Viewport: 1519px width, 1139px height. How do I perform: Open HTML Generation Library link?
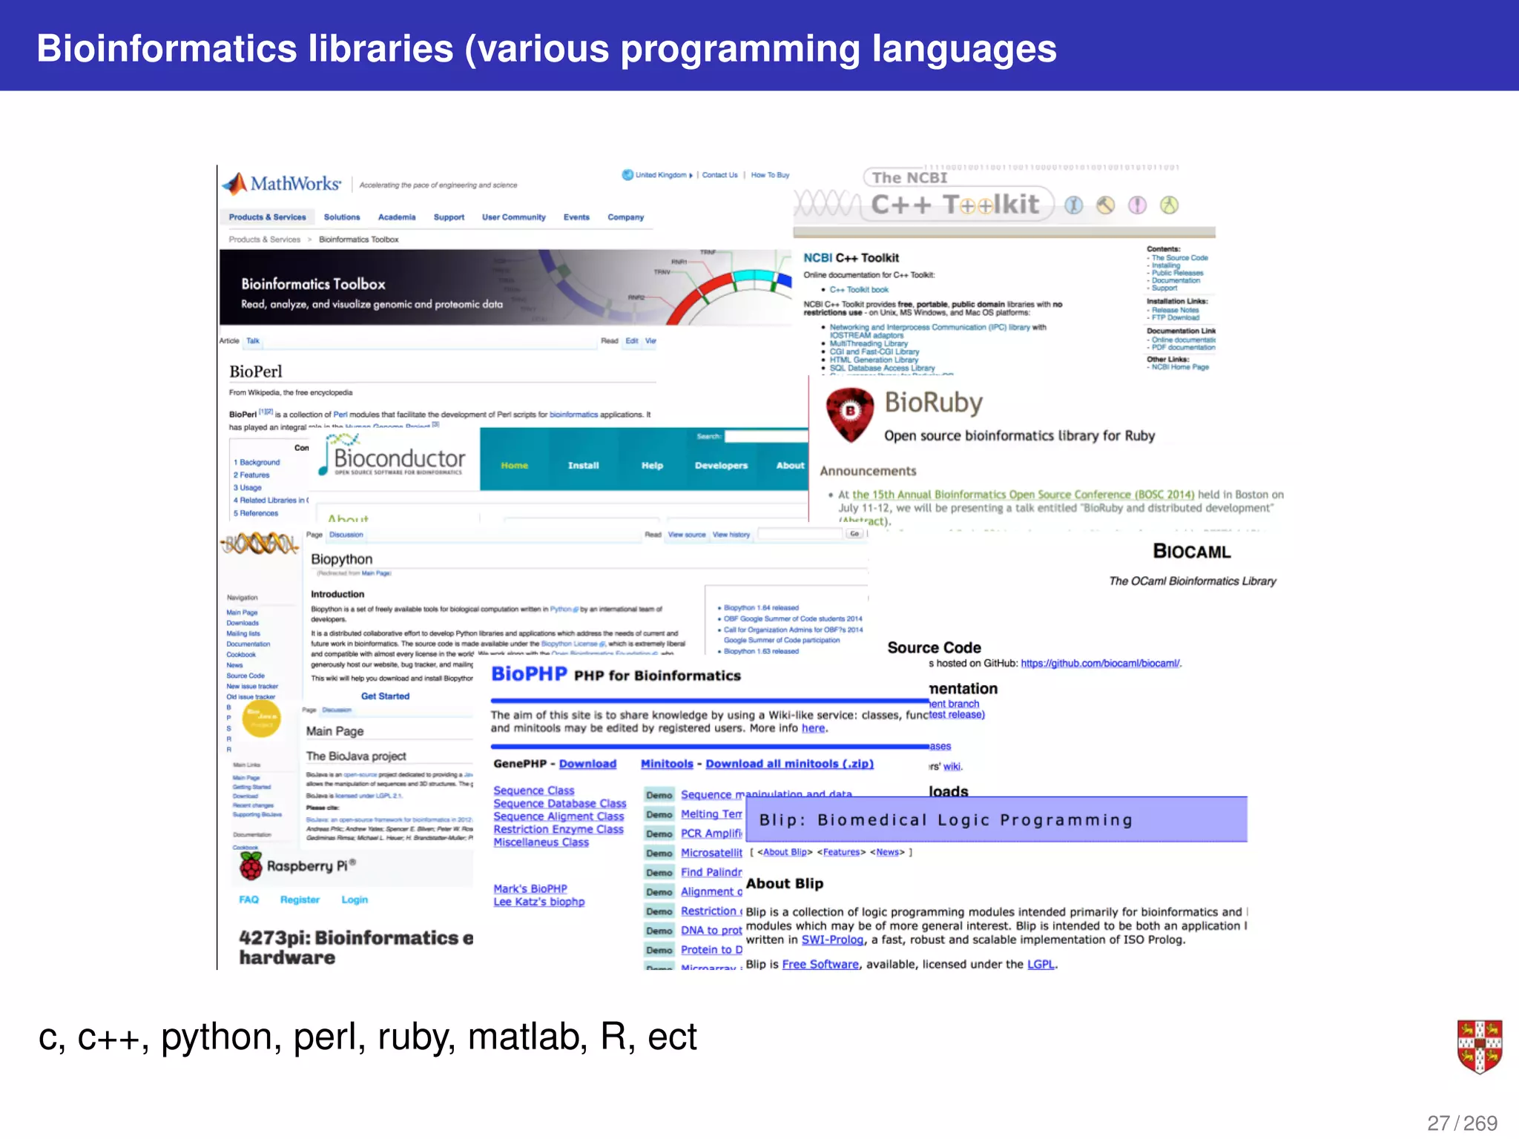pos(874,360)
